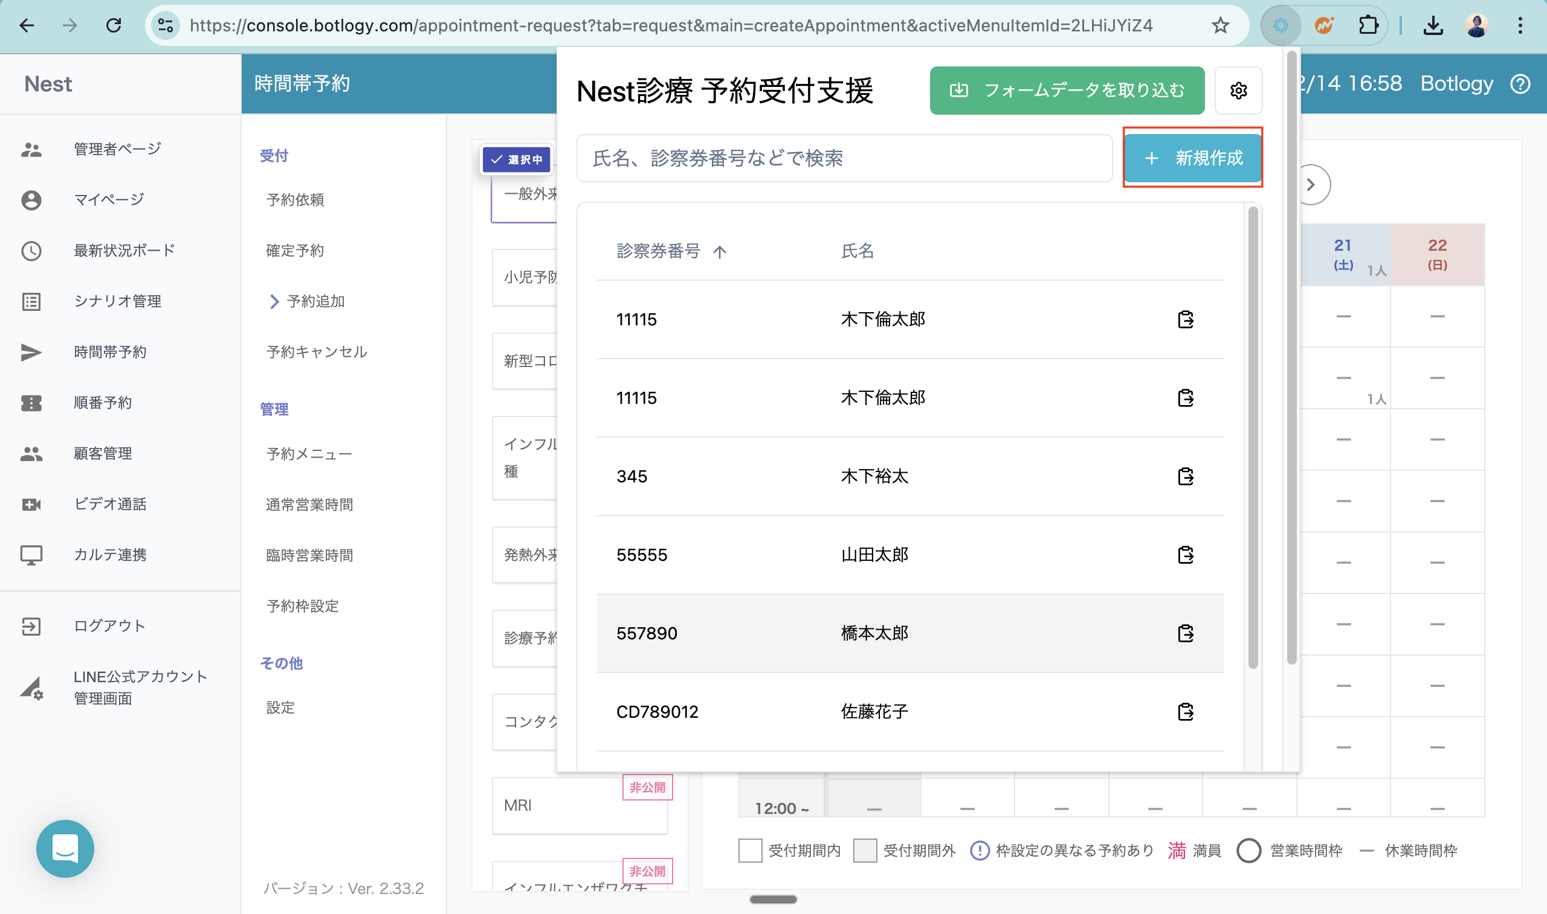Click the chat support bubble icon

65,849
